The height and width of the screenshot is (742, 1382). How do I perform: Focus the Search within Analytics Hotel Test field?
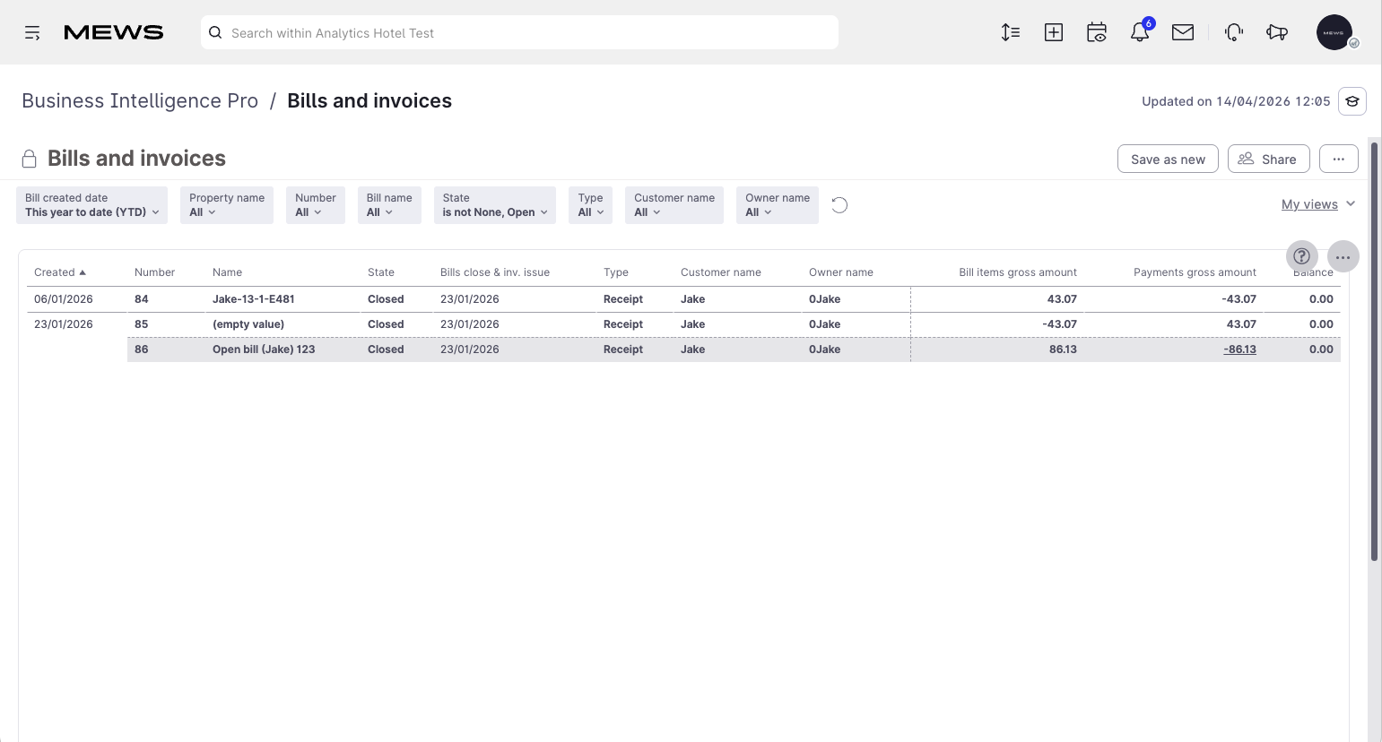pyautogui.click(x=519, y=33)
